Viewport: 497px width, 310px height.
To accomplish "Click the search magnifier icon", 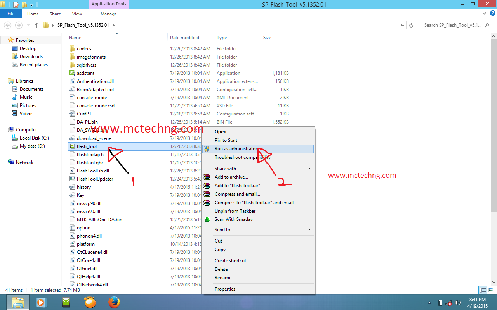I will pos(487,25).
